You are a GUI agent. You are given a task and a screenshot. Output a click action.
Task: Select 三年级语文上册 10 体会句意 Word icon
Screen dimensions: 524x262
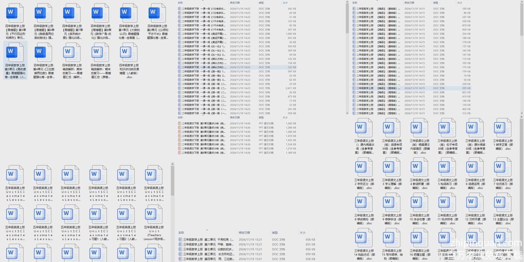(x=419, y=203)
